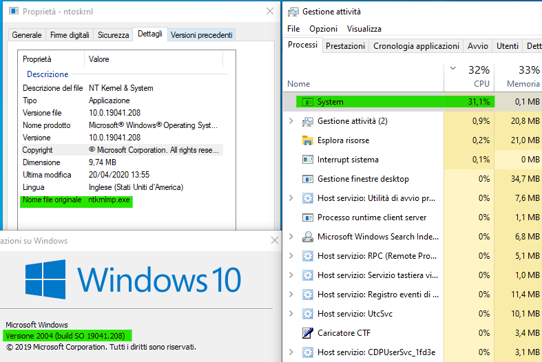Image resolution: width=542 pixels, height=362 pixels.
Task: Switch to the Avvio tab
Action: pyautogui.click(x=478, y=46)
